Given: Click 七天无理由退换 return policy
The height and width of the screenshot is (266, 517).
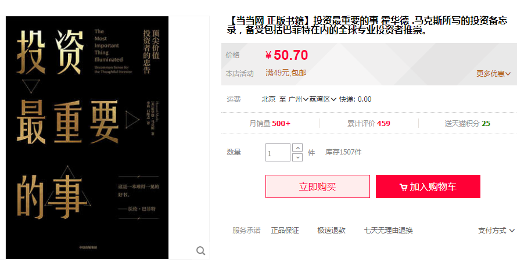Looking at the screenshot, I should point(389,231).
